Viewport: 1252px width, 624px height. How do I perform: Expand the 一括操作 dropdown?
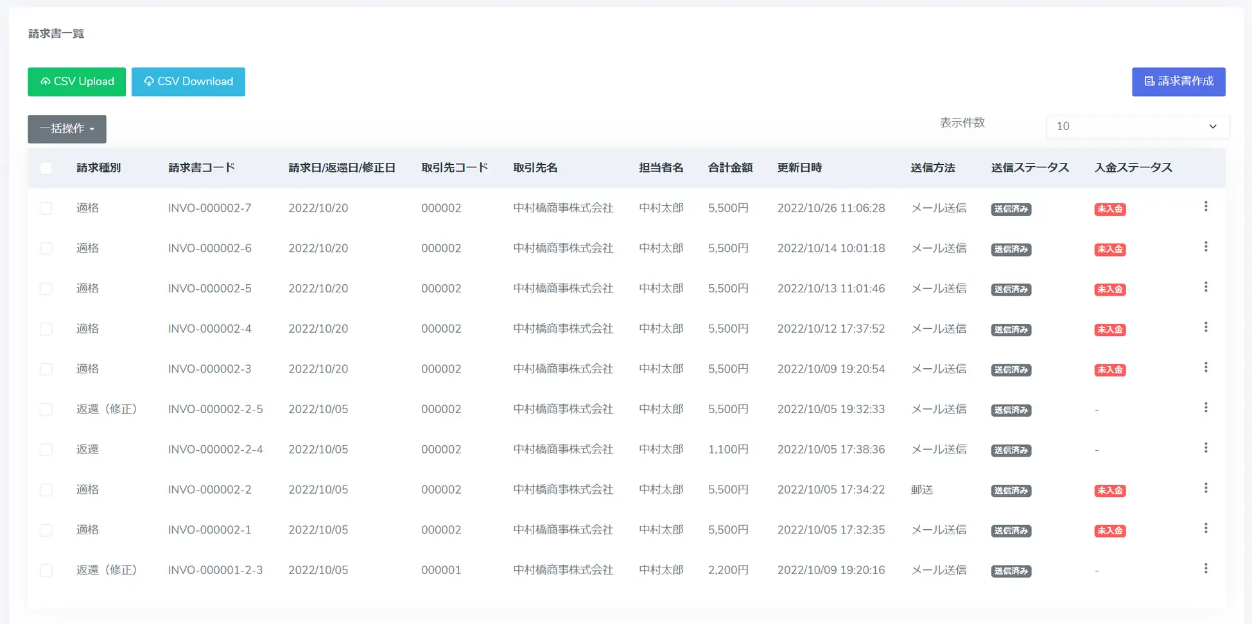pyautogui.click(x=66, y=128)
